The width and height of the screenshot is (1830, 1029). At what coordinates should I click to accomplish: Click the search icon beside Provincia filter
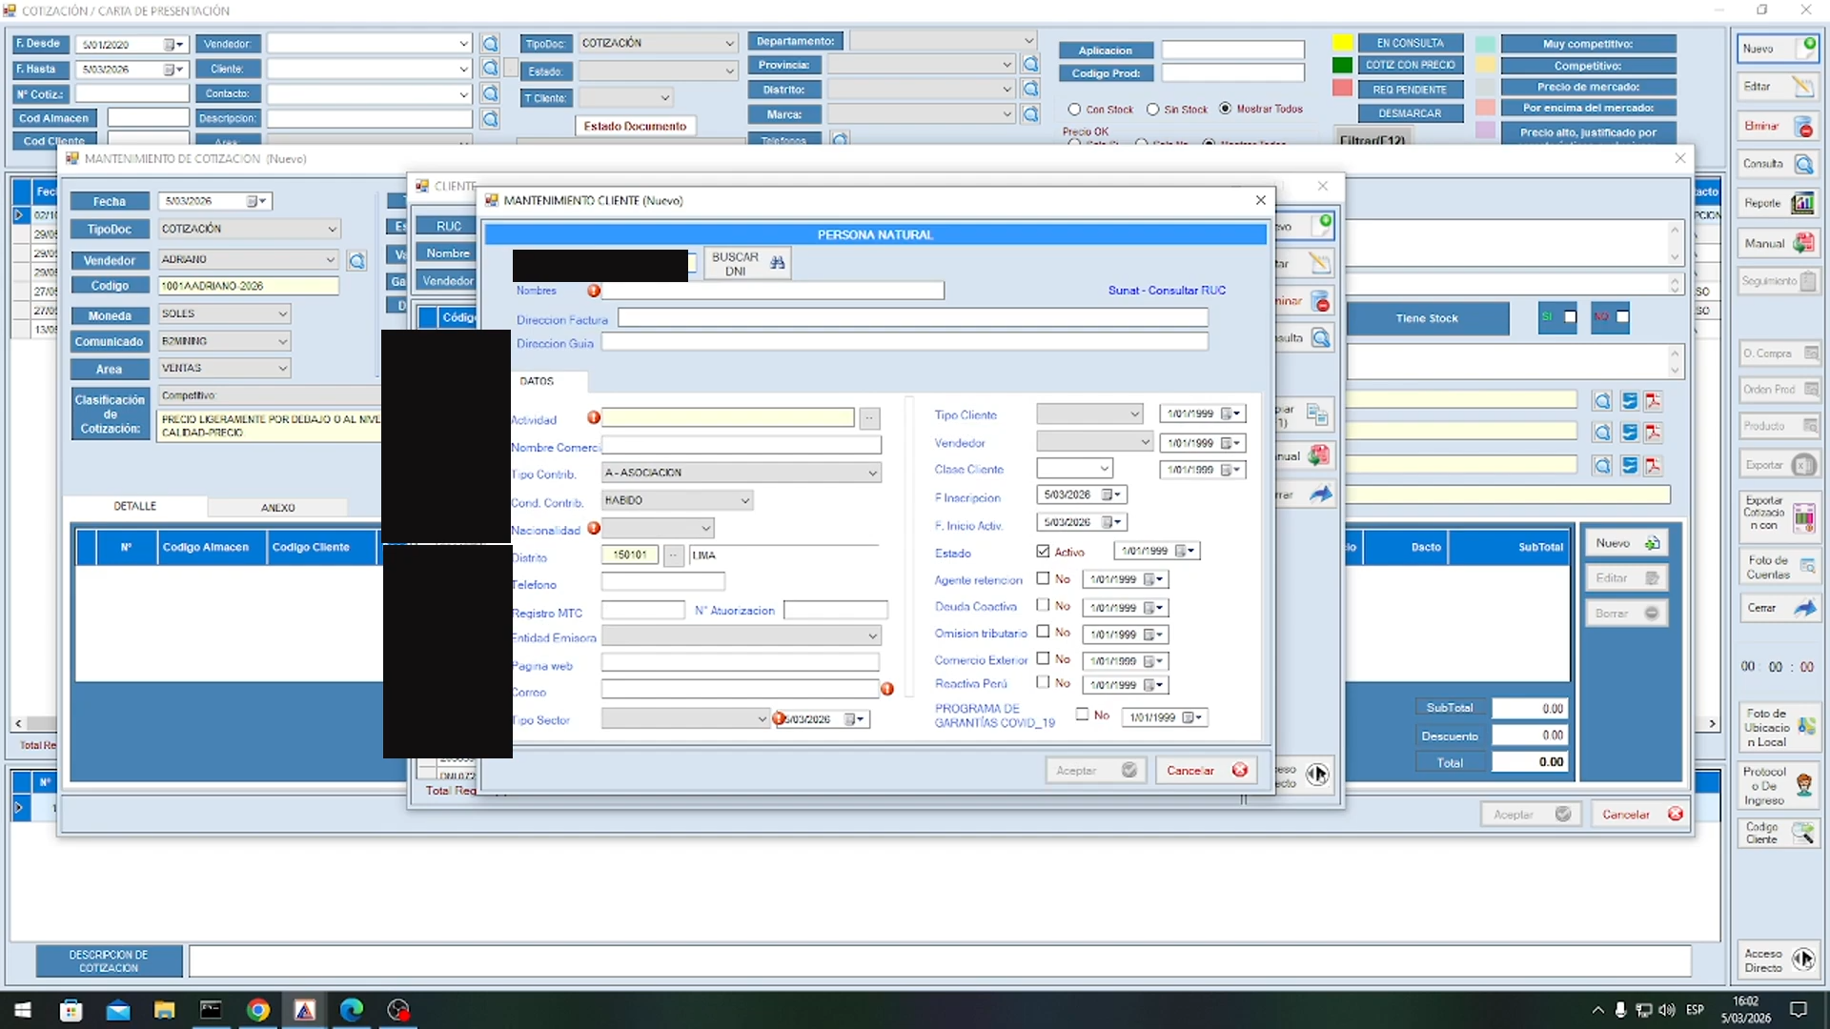[1030, 65]
